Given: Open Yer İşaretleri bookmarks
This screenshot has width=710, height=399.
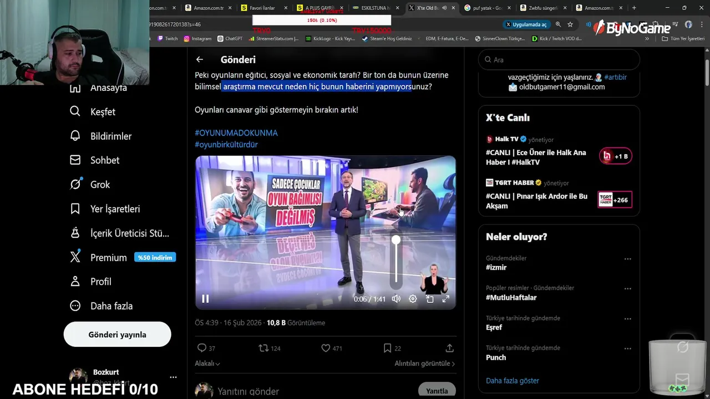Looking at the screenshot, I should [x=104, y=209].
